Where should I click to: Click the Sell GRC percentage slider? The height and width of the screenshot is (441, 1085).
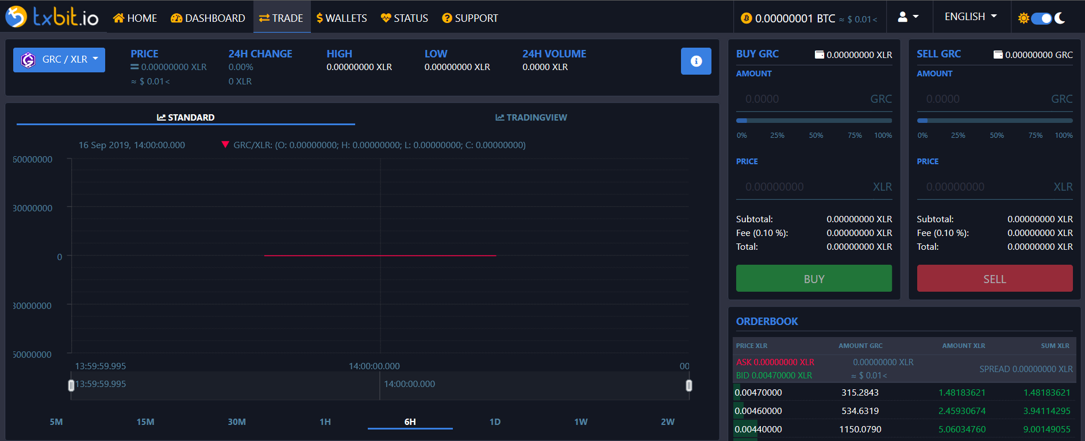(x=995, y=121)
